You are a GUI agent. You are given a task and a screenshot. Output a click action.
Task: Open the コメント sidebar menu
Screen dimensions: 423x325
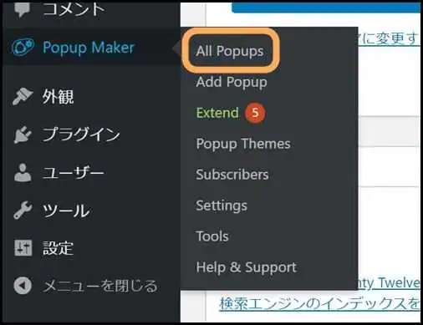74,9
